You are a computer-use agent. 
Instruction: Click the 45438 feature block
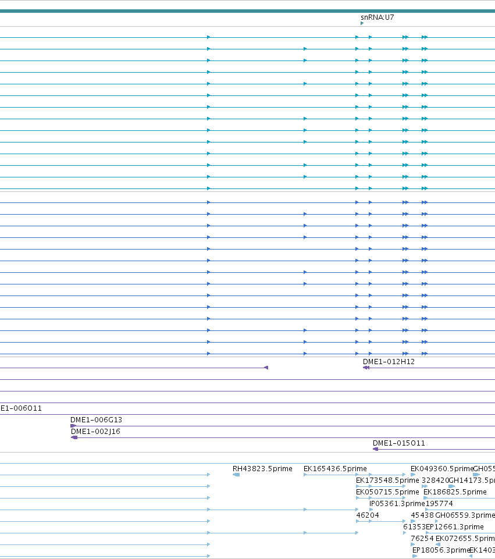pos(413,521)
